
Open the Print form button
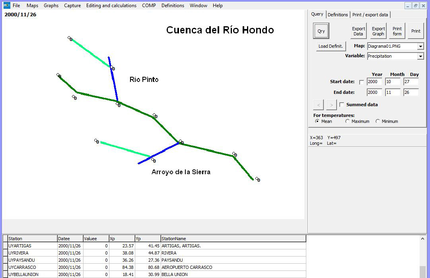397,31
